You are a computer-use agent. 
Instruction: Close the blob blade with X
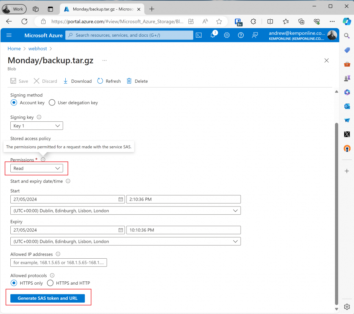click(x=326, y=61)
